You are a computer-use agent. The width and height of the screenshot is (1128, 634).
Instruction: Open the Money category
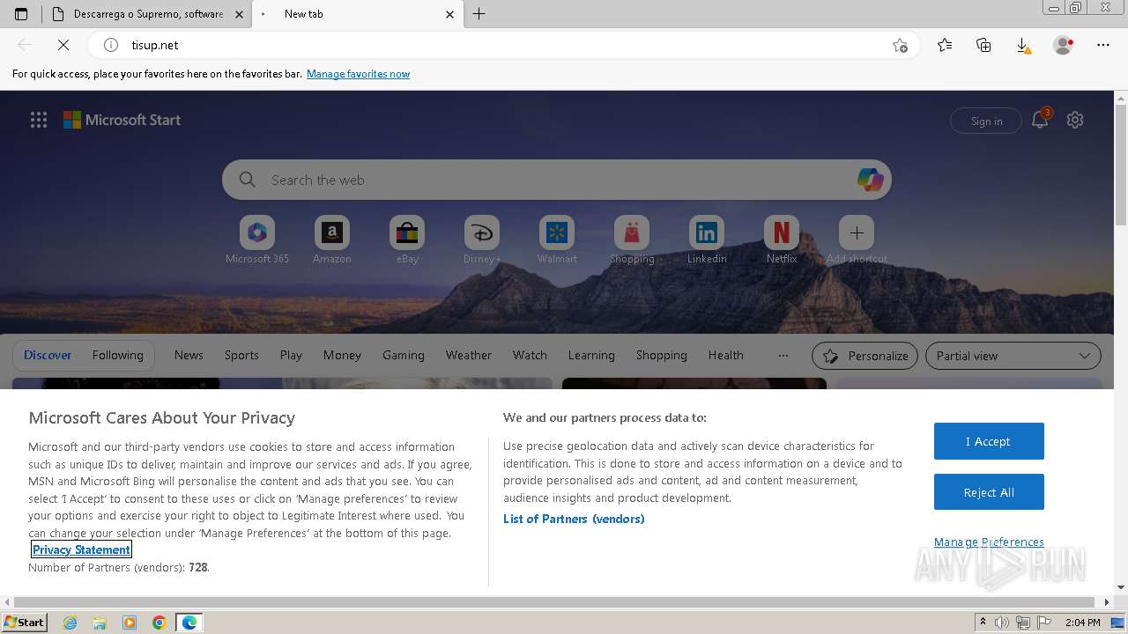[x=342, y=355]
